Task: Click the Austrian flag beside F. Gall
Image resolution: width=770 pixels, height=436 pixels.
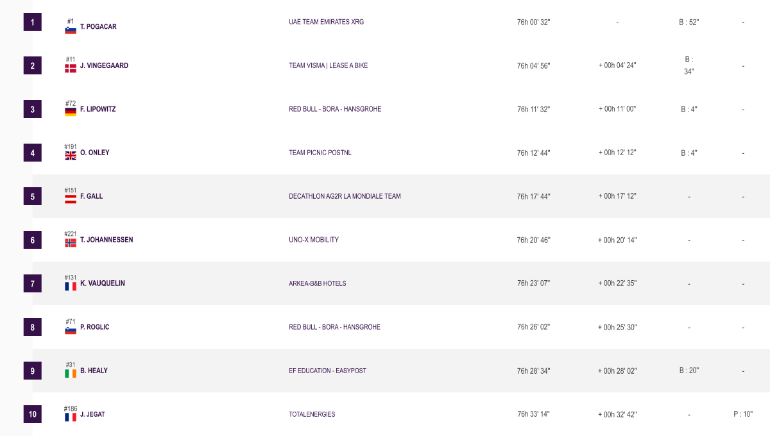Action: tap(71, 199)
